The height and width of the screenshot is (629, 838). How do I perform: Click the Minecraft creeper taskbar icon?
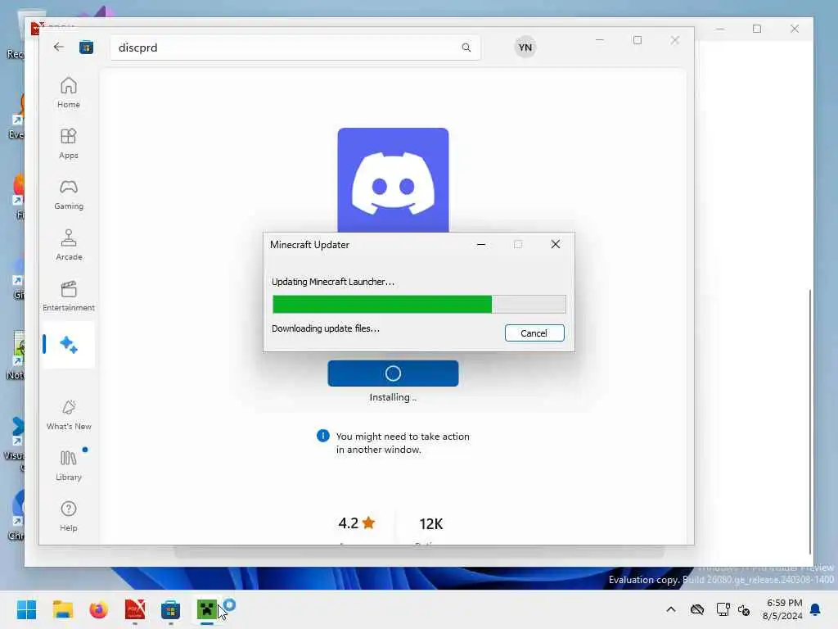[x=207, y=609]
